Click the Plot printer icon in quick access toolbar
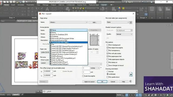 coord(24,2)
